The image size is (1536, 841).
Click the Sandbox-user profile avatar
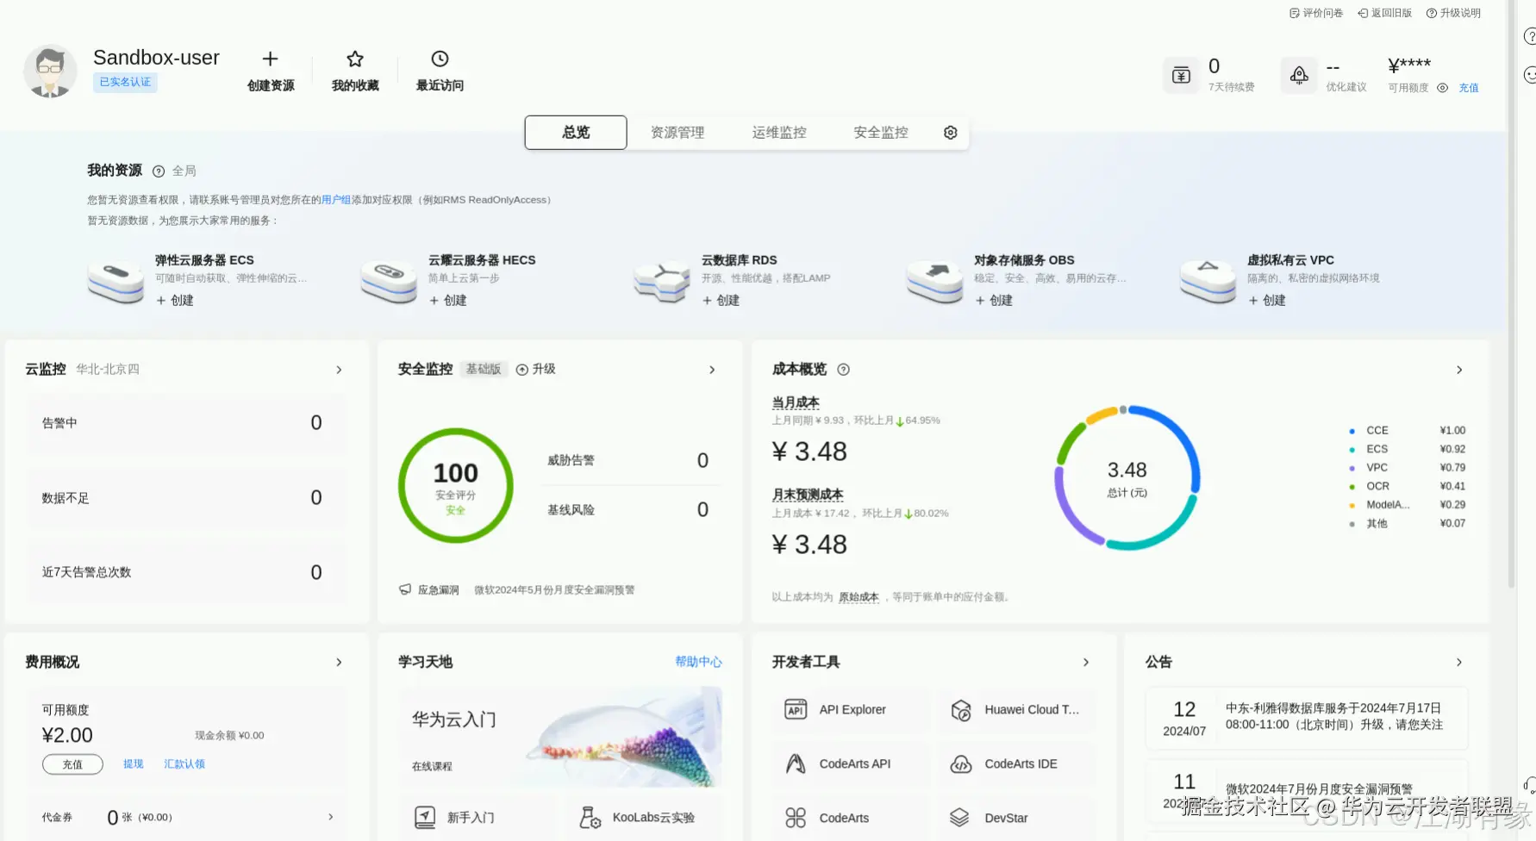point(49,71)
